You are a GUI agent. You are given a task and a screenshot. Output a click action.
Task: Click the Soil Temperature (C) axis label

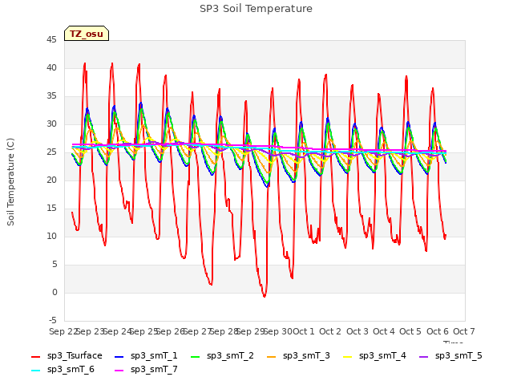[10, 182]
